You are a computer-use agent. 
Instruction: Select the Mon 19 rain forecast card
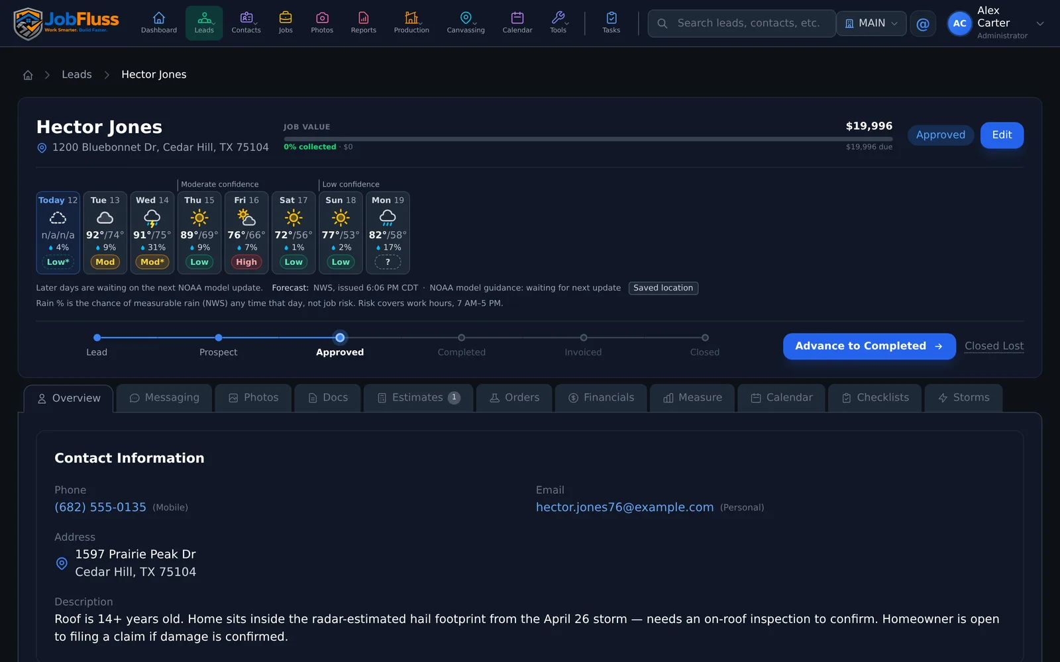pos(388,232)
